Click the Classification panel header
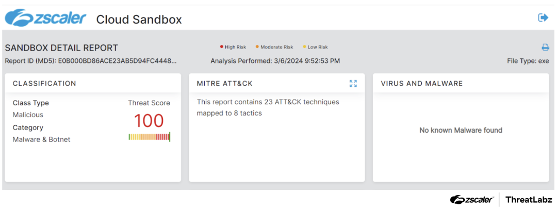 (x=44, y=84)
